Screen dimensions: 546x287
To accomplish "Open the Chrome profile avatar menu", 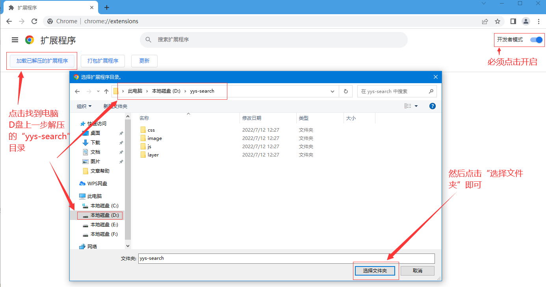I will pyautogui.click(x=526, y=21).
